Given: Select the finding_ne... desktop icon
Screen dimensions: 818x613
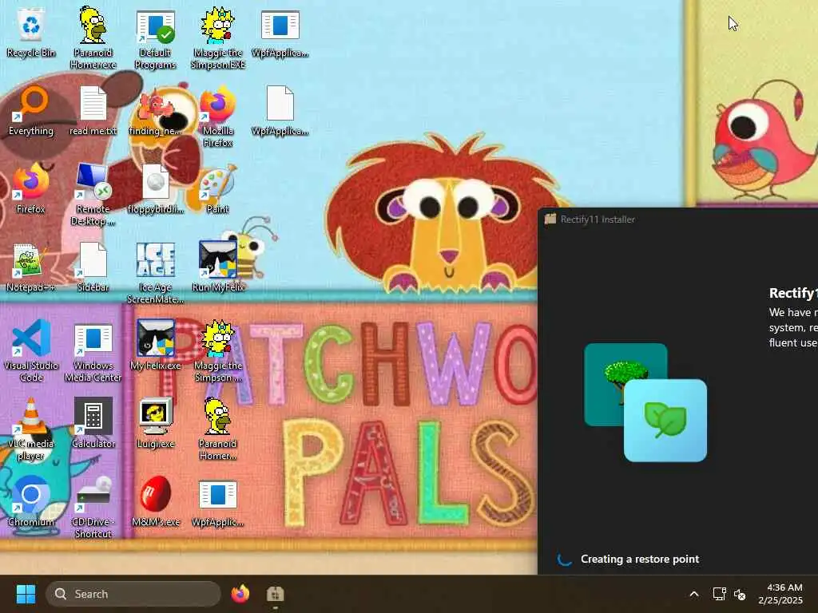Looking at the screenshot, I should 155,110.
